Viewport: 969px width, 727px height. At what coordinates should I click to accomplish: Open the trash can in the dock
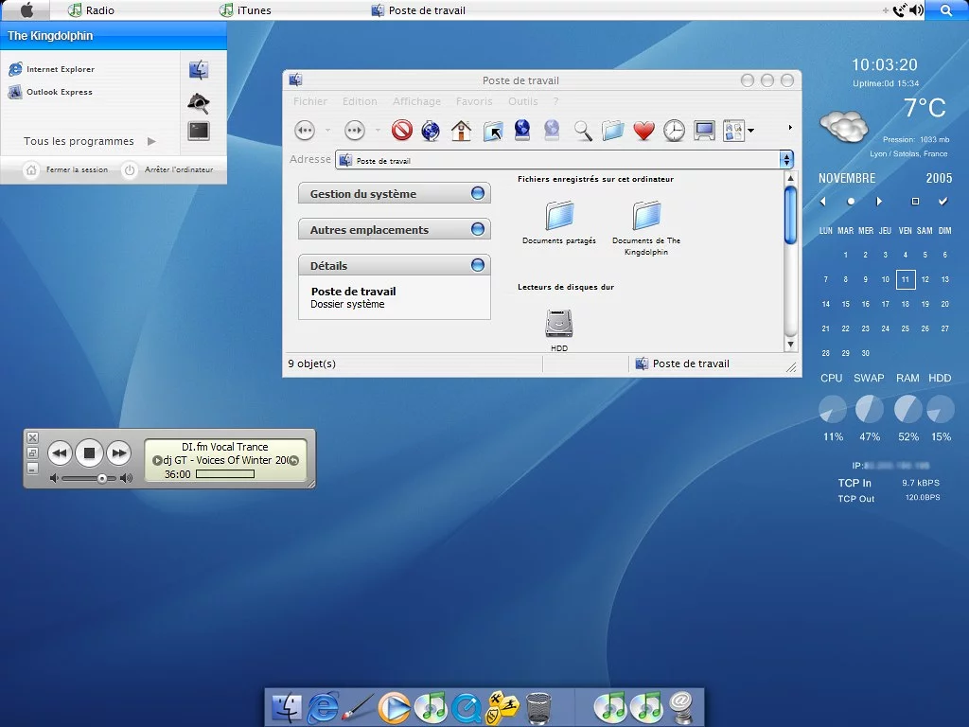[x=538, y=706]
